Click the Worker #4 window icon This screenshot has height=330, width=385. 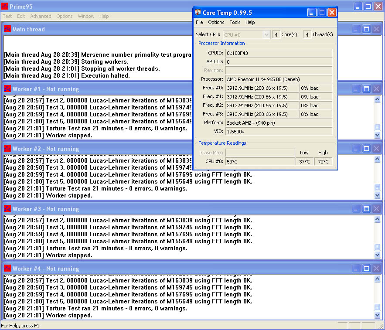pos(7,268)
